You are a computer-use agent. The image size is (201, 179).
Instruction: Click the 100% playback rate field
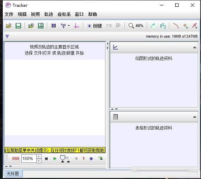[29, 159]
